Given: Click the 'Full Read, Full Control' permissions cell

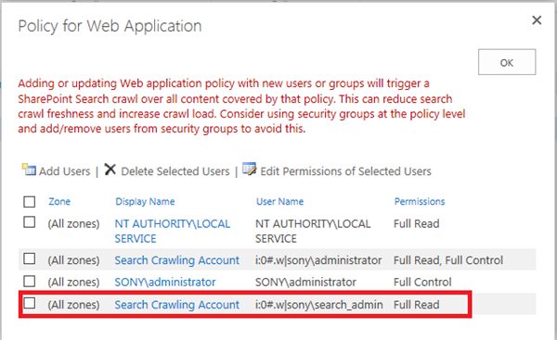Looking at the screenshot, I should click(x=448, y=260).
